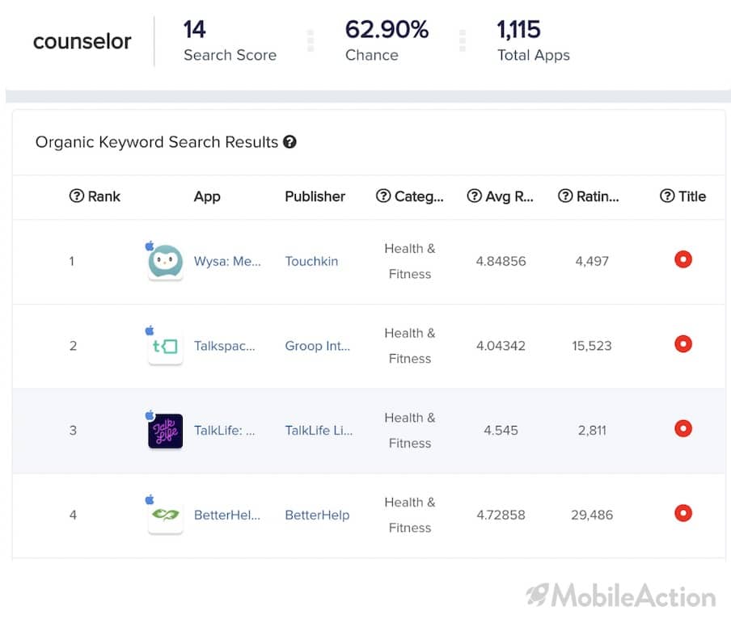Click rank number 2 in Talkspace row

[x=73, y=346]
